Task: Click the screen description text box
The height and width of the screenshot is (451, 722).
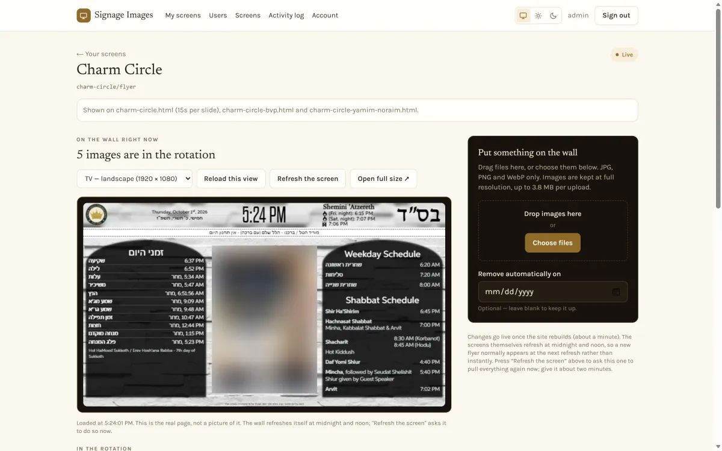Action: tap(357, 110)
